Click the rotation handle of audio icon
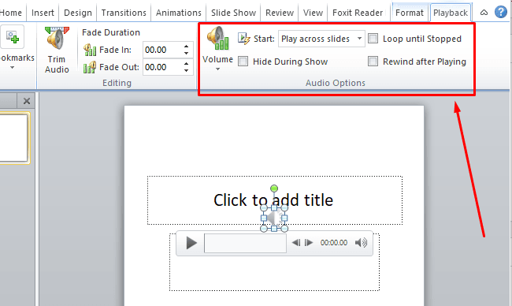This screenshot has height=306, width=512. click(274, 188)
